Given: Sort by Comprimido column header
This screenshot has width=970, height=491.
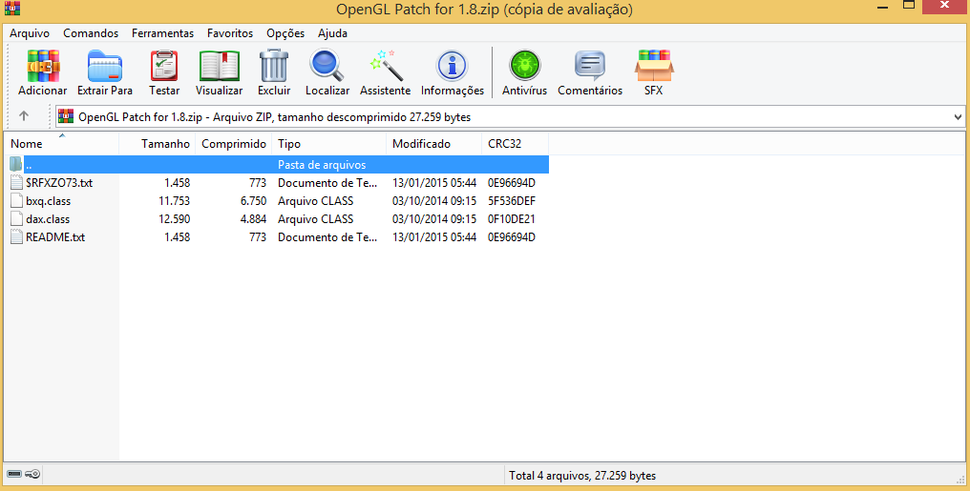Looking at the screenshot, I should [234, 143].
